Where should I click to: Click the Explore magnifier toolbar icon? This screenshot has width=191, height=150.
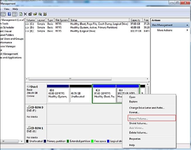[x=40, y=14]
